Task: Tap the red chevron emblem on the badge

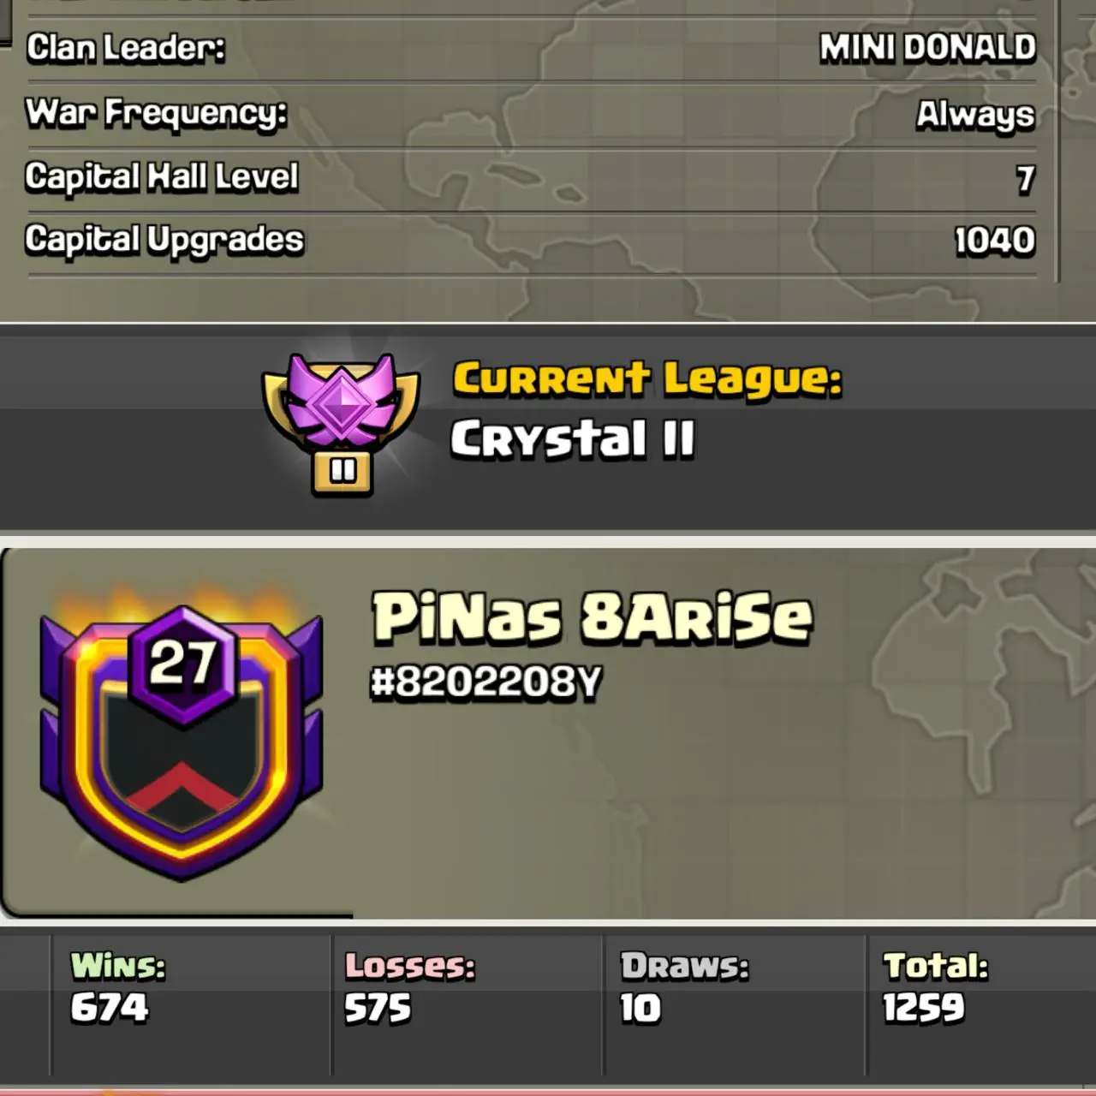Action: pos(182,788)
